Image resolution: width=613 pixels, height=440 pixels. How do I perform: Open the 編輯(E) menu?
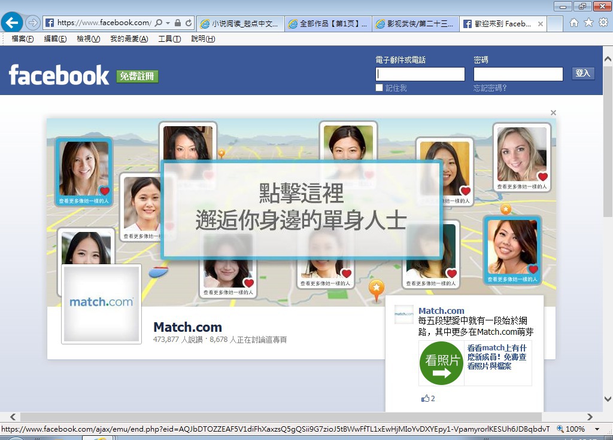tap(55, 39)
